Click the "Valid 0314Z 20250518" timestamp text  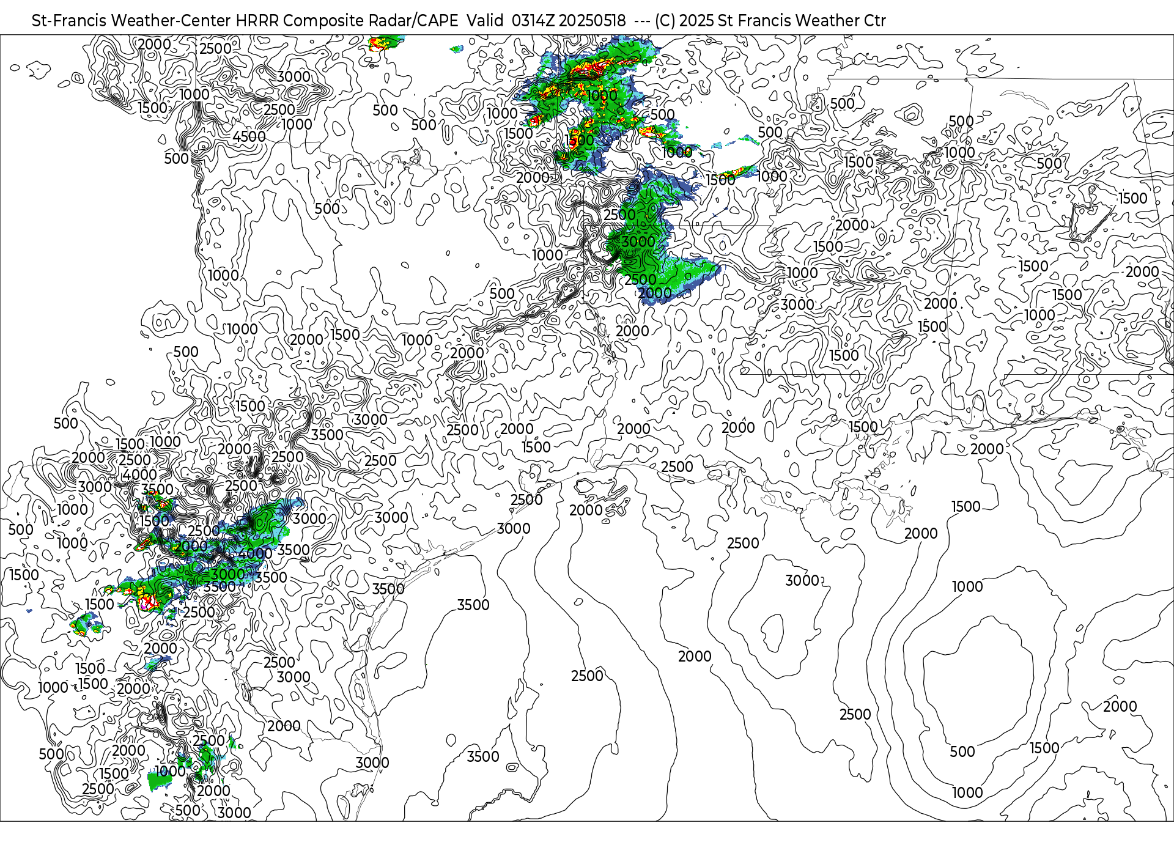click(546, 21)
